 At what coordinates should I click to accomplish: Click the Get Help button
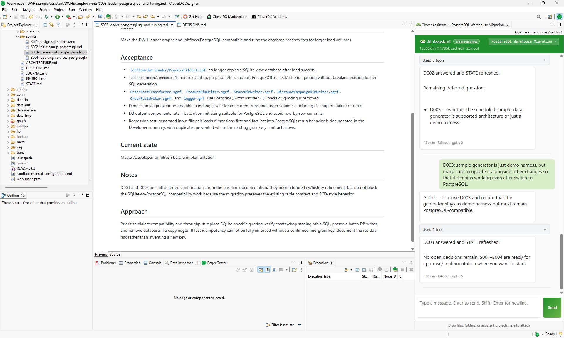pyautogui.click(x=193, y=17)
